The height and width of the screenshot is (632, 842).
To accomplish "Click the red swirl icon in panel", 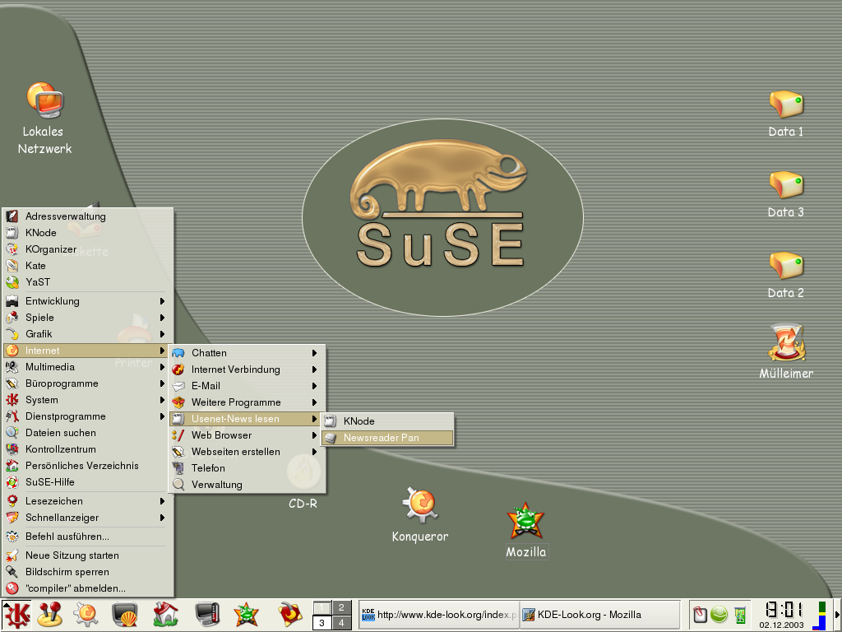I will [290, 614].
